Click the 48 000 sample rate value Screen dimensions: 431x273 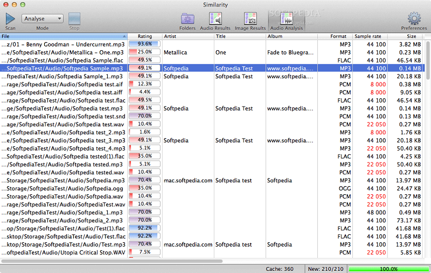pos(376,213)
